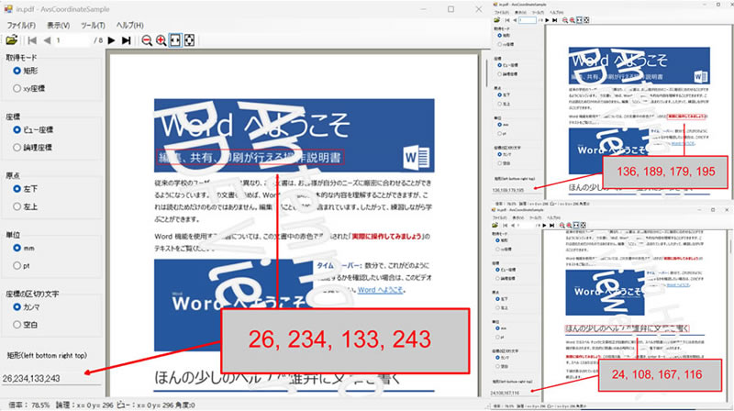
Task: Click the '倍率: 78.5%' status text in main window
Action: pos(29,405)
